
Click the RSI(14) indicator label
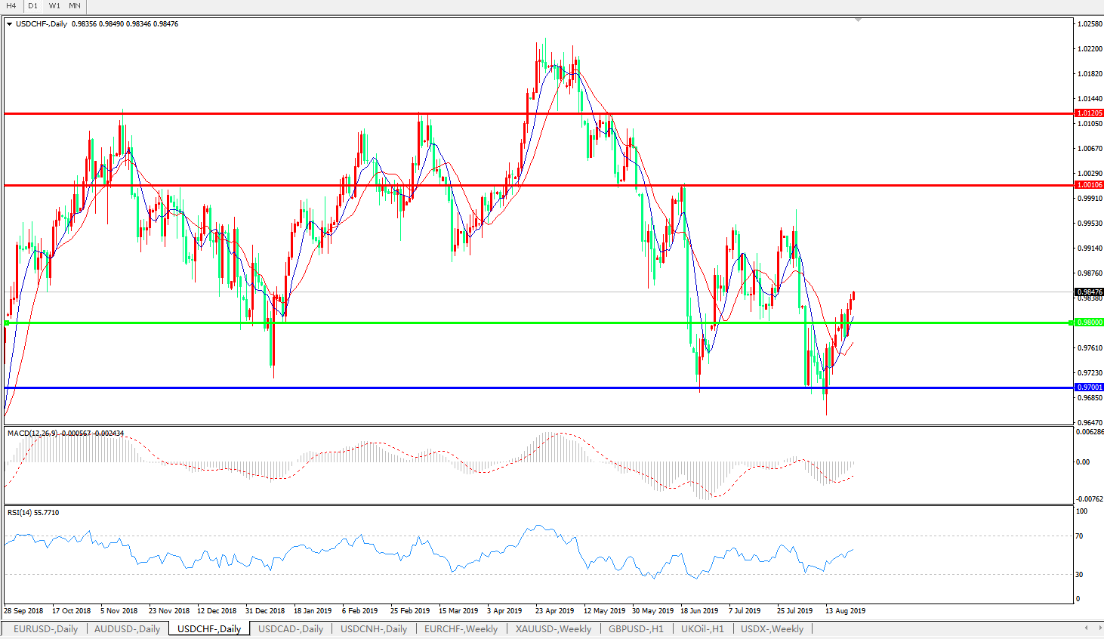click(x=20, y=513)
